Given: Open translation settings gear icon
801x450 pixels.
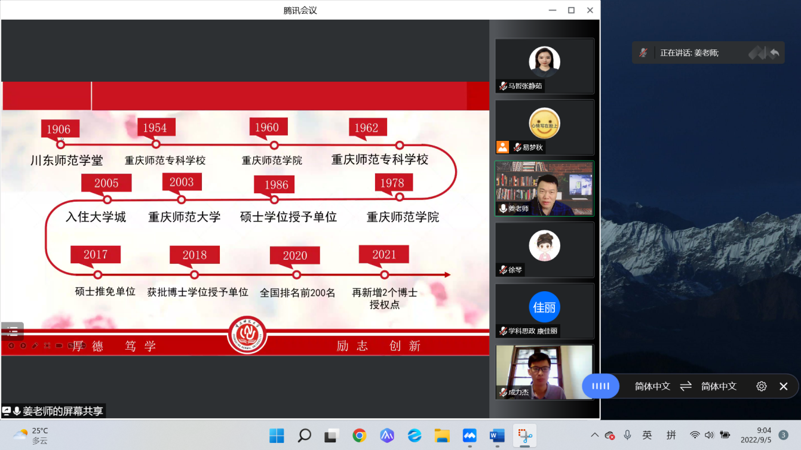Looking at the screenshot, I should 761,386.
